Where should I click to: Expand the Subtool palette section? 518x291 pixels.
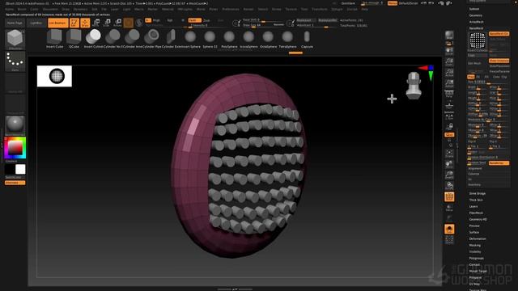[x=474, y=9]
